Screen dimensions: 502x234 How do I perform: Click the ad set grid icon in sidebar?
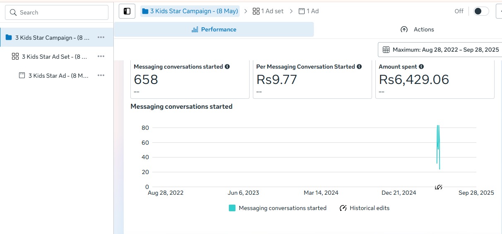pyautogui.click(x=15, y=57)
